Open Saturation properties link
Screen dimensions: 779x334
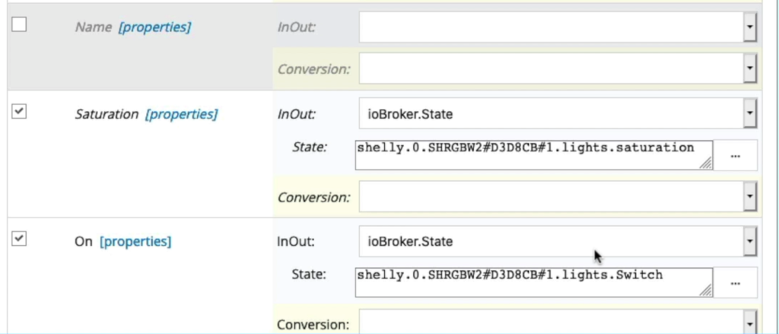pyautogui.click(x=181, y=114)
